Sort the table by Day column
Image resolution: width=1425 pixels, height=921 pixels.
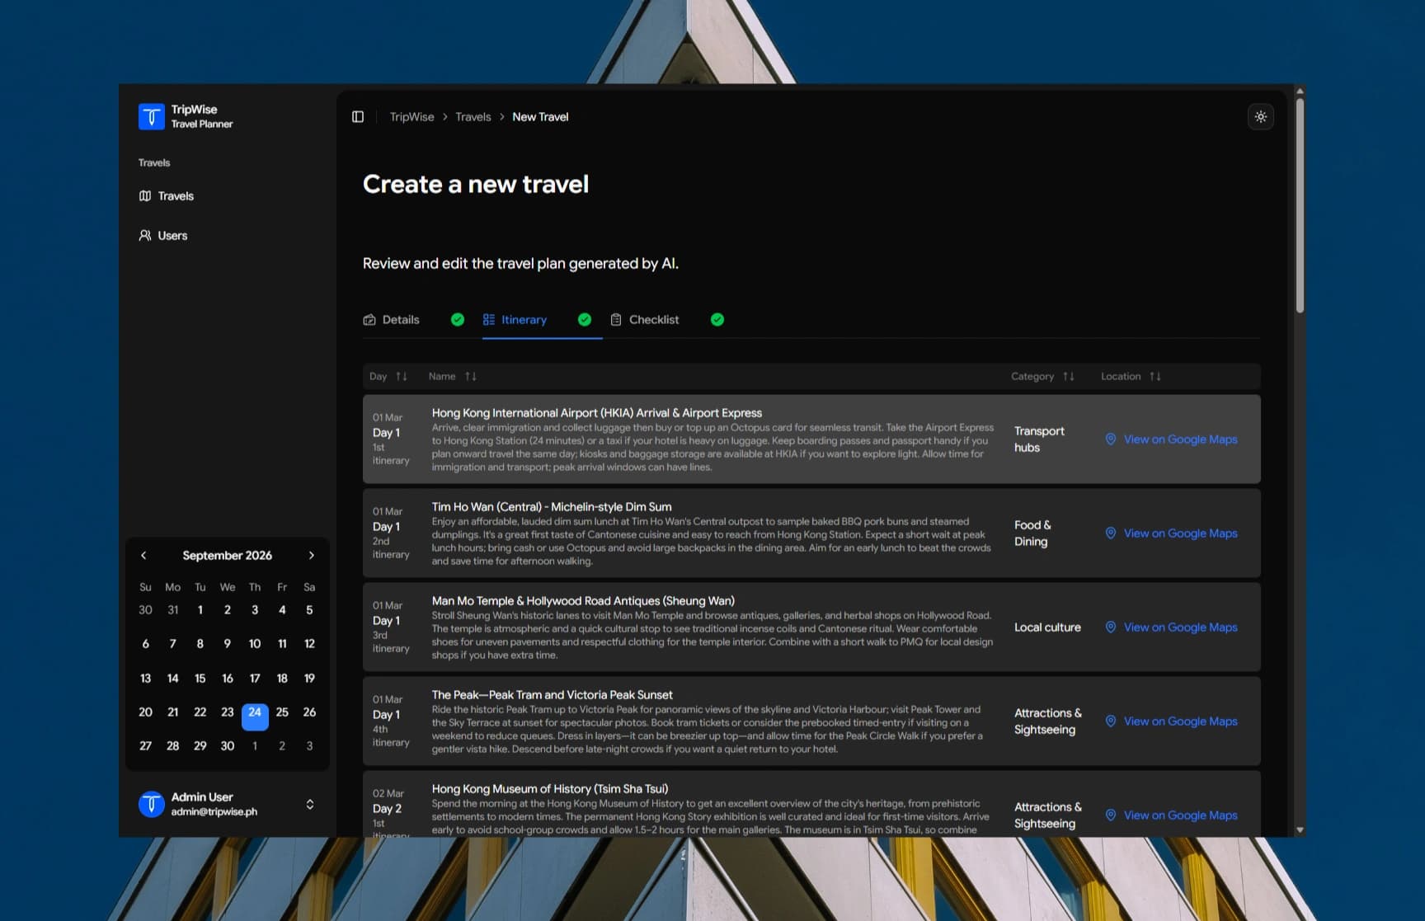pos(388,377)
